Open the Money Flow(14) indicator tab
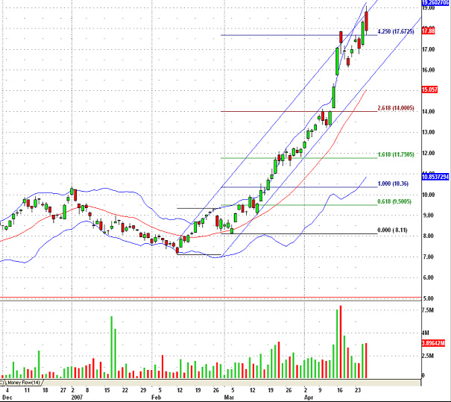Image resolution: width=451 pixels, height=402 pixels. tap(24, 383)
